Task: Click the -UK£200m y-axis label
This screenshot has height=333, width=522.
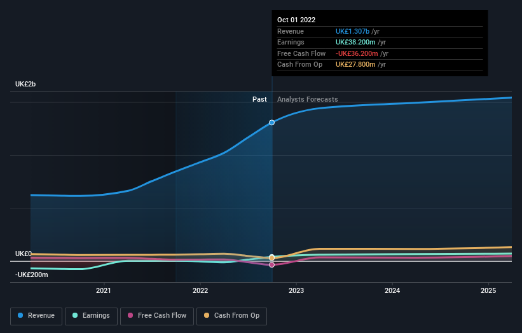Action: [32, 275]
